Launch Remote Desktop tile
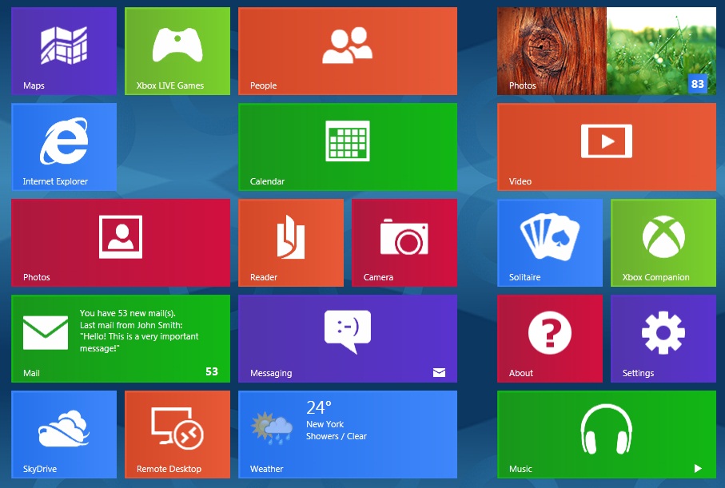This screenshot has height=488, width=725. (177, 434)
